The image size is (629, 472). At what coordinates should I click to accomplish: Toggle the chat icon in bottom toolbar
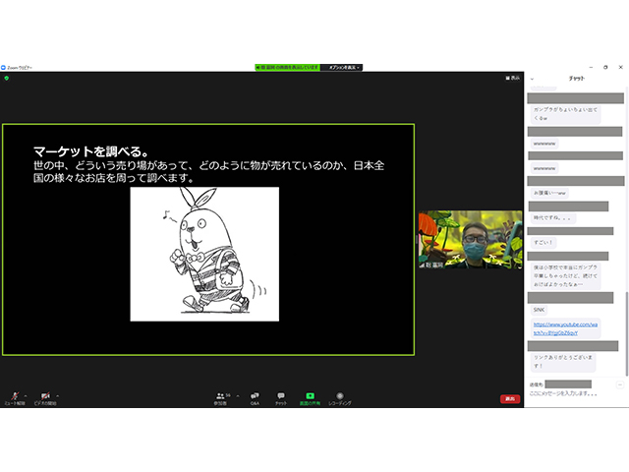click(x=281, y=395)
